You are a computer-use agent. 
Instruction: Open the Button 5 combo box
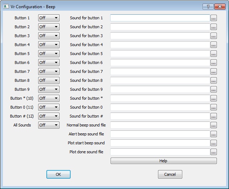[49, 54]
